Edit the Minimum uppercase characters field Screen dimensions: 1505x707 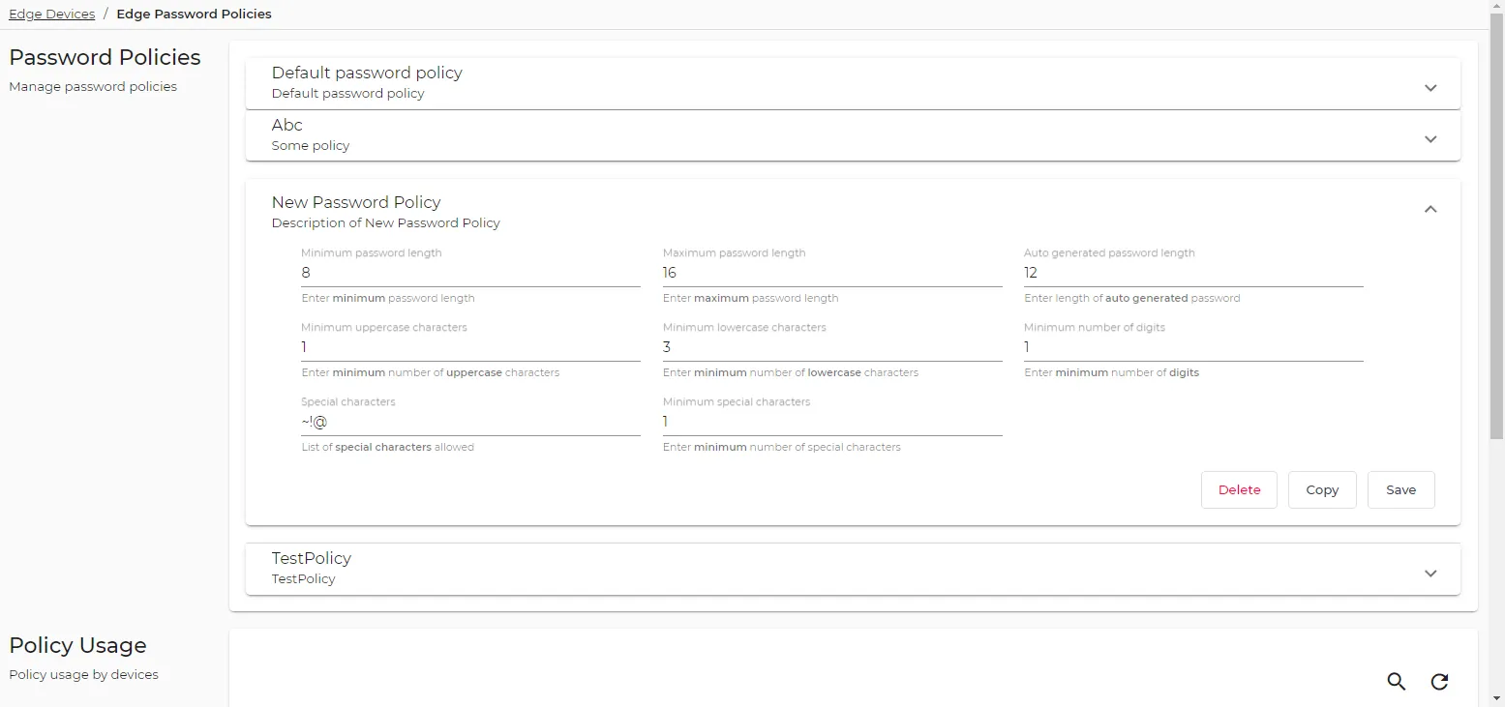point(470,347)
